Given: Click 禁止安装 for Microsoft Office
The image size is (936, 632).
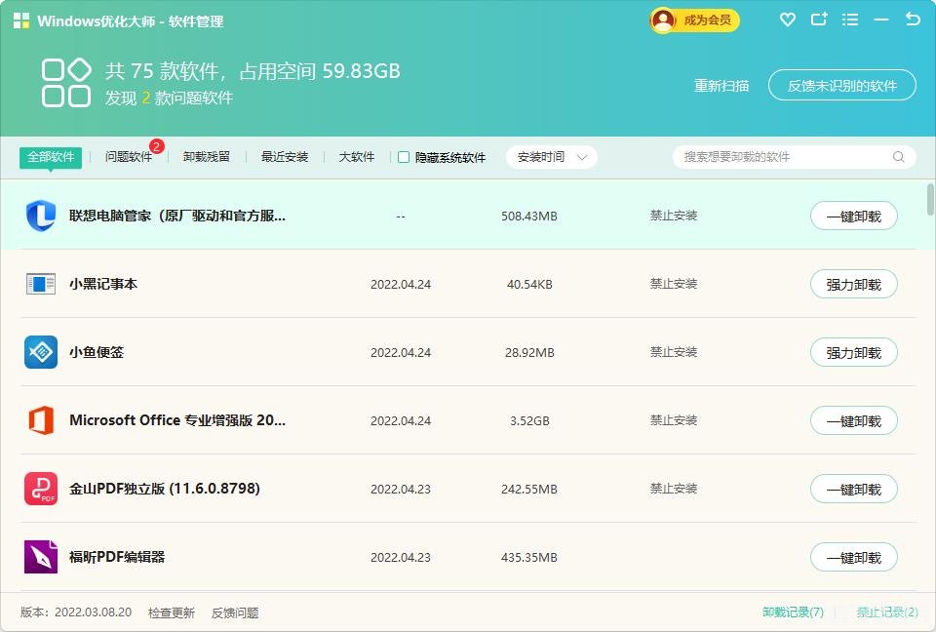Looking at the screenshot, I should [x=674, y=420].
